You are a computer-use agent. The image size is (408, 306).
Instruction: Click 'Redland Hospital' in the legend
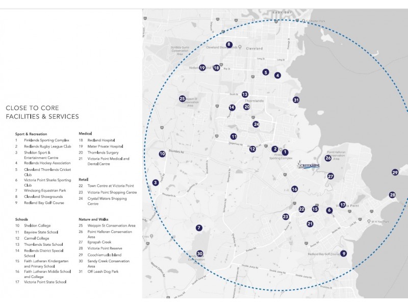click(101, 140)
